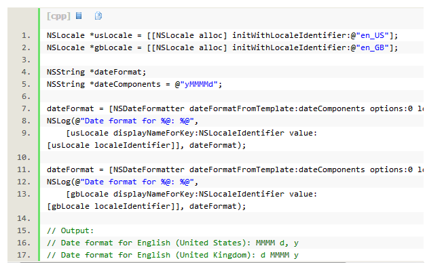Click the United Kingdom output comment line
Screen dimensions: 427x263
[172, 255]
